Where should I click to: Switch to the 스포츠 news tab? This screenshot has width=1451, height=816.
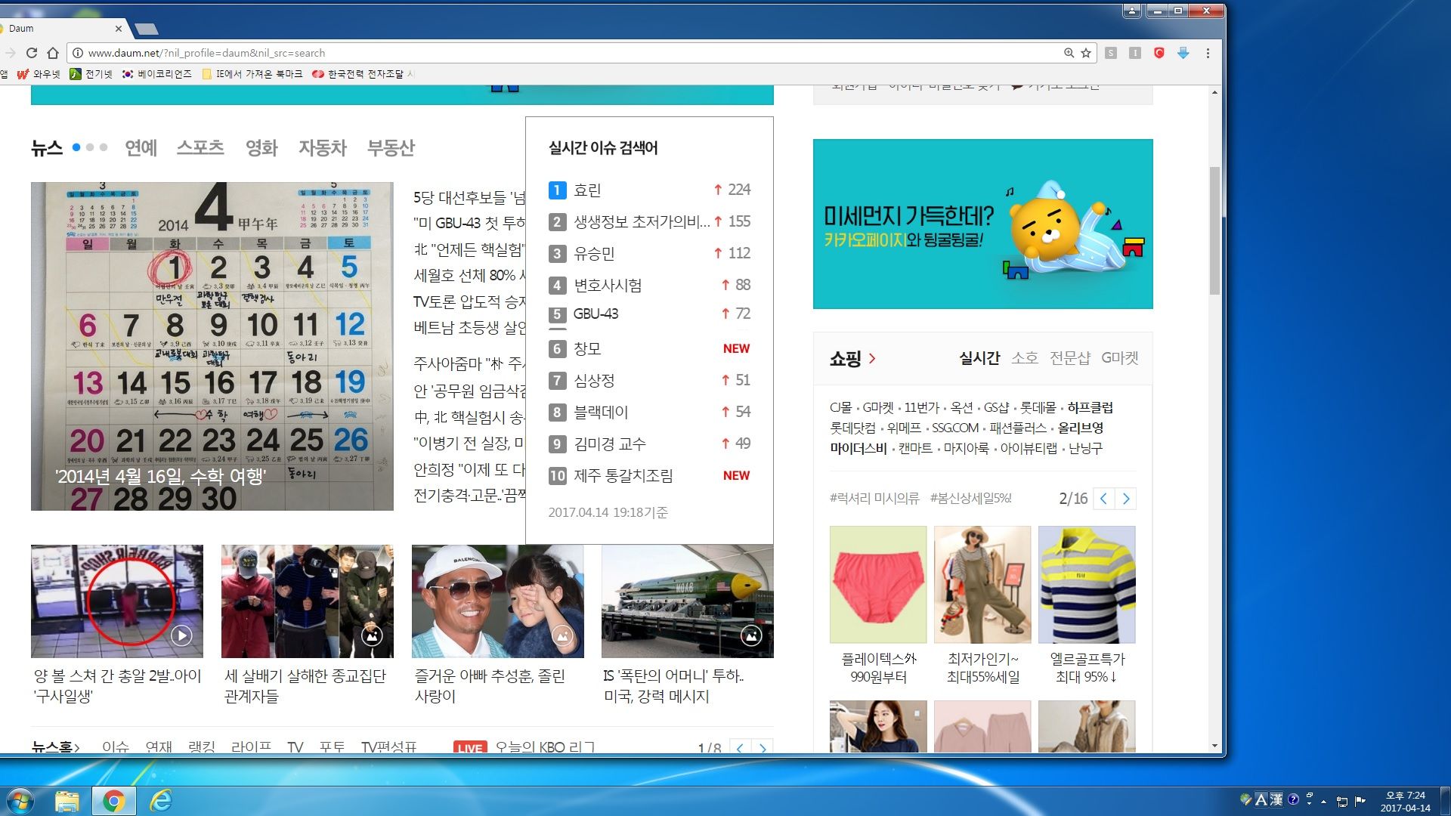200,147
